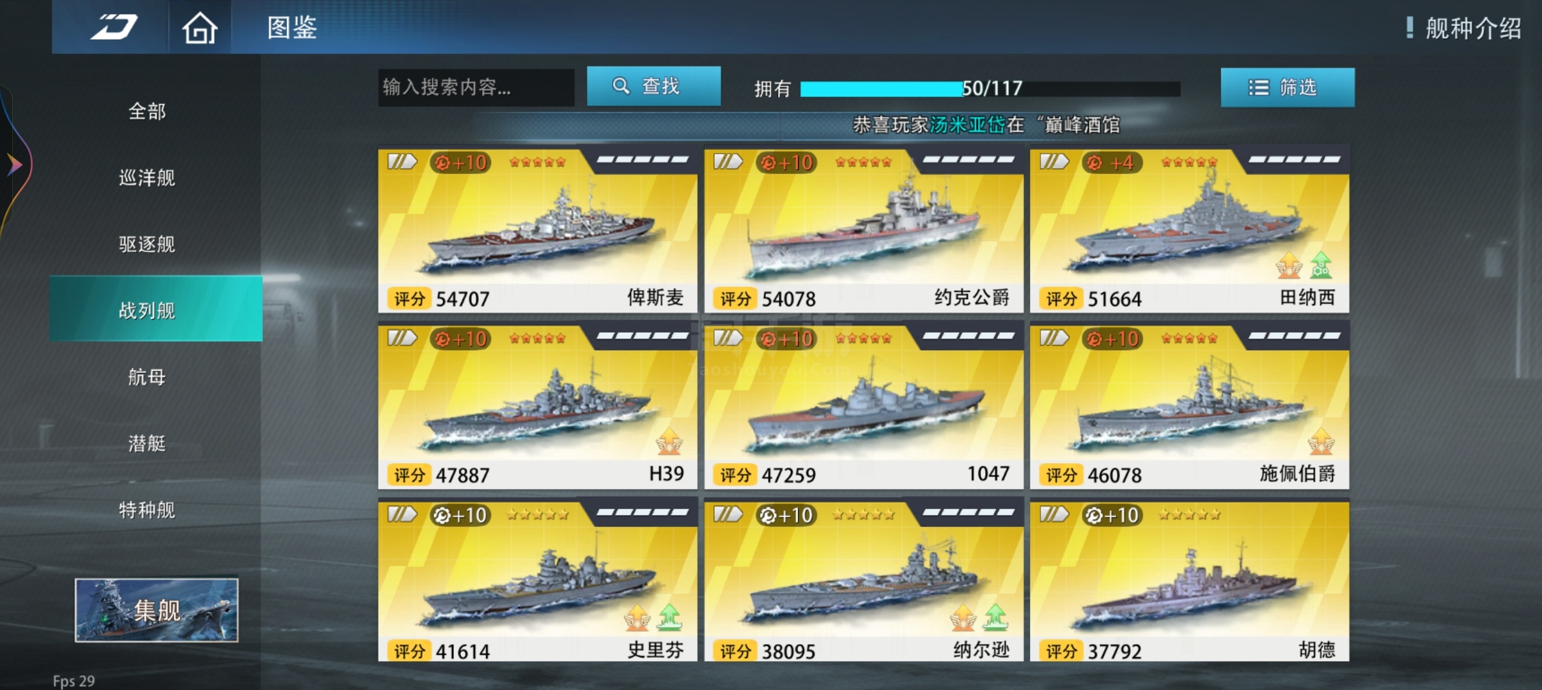1542x690 pixels.
Task: Click the home icon in top bar
Action: [x=200, y=28]
